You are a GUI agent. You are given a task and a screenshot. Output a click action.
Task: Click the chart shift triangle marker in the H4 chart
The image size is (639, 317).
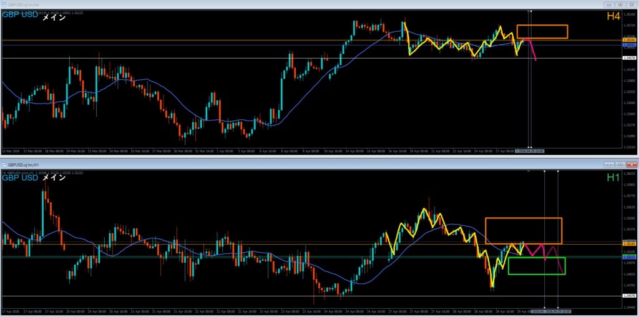pos(529,11)
